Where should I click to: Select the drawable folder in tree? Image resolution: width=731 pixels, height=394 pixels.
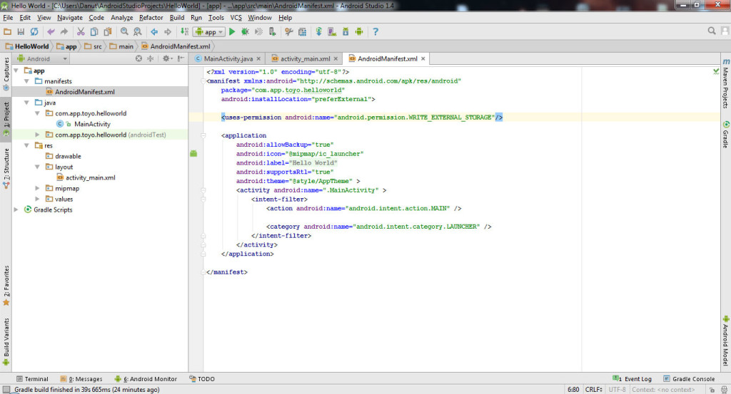(68, 156)
